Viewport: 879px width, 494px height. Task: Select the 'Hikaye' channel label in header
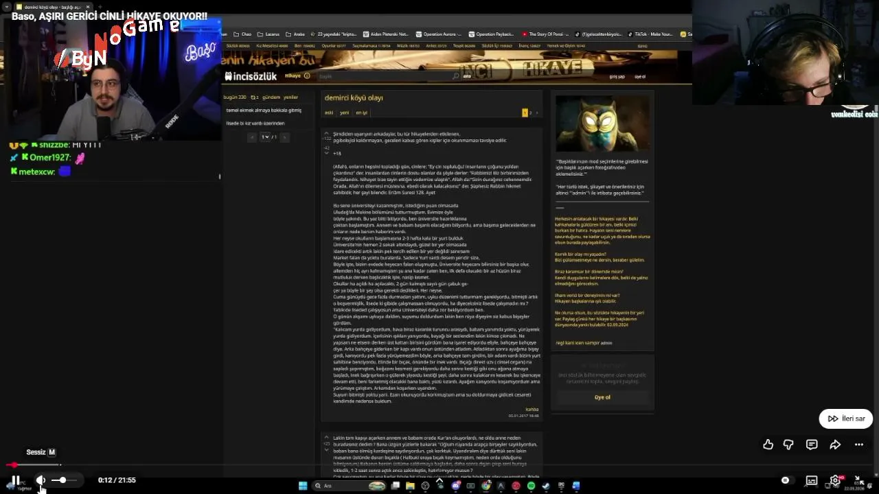(x=293, y=76)
